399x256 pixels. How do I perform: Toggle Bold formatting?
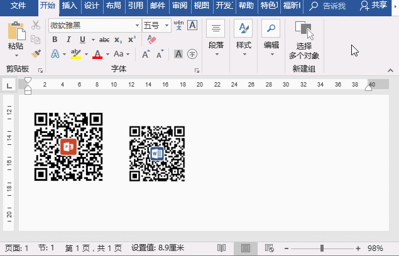pos(55,40)
